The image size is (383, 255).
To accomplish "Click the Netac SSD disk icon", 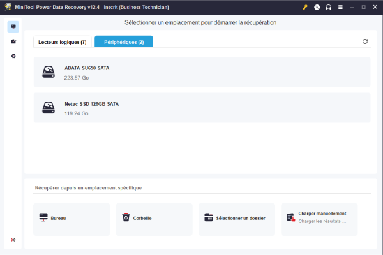I will pyautogui.click(x=49, y=108).
